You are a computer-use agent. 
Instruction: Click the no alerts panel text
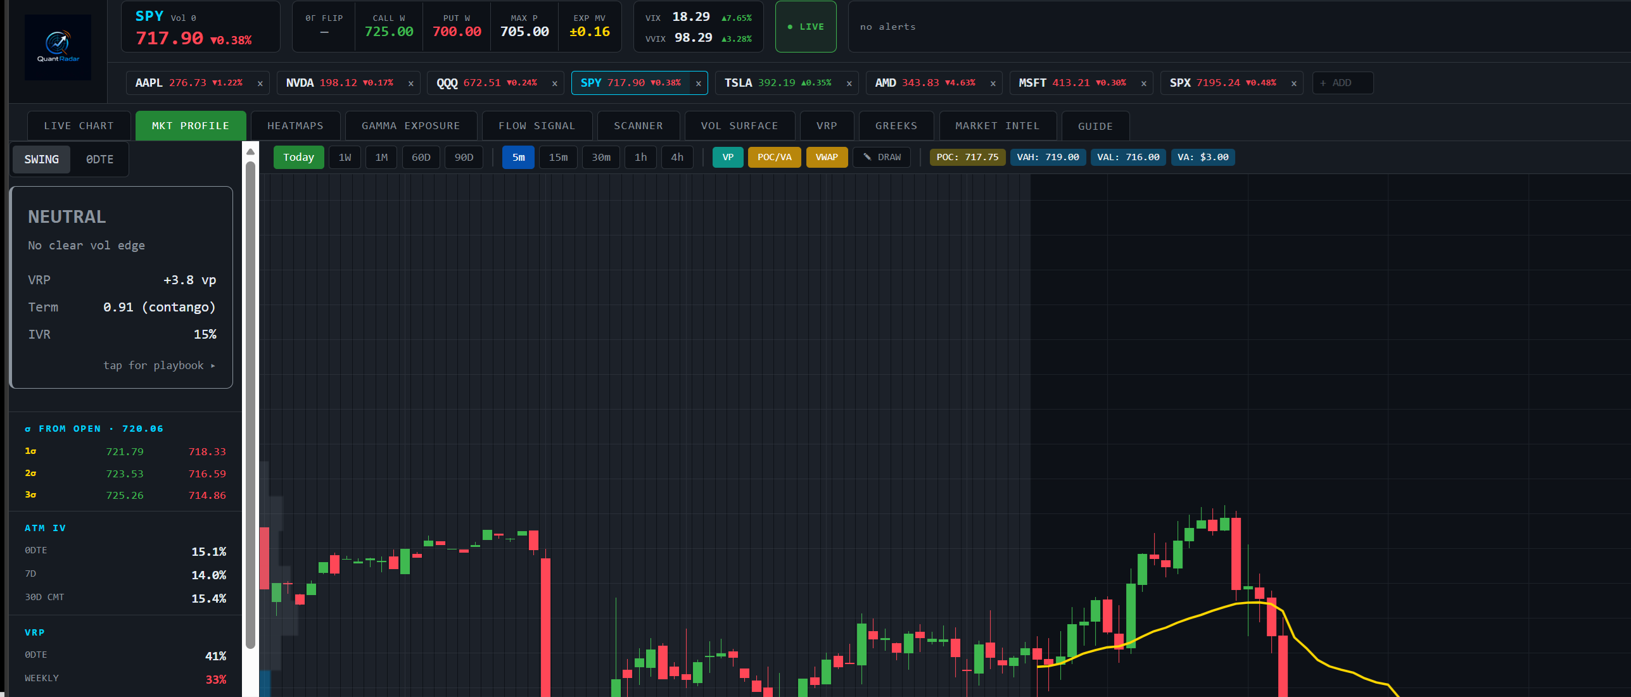(887, 27)
